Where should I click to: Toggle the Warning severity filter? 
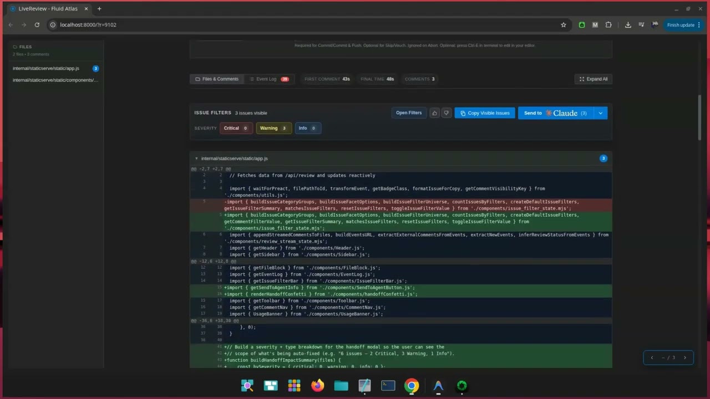pos(273,128)
